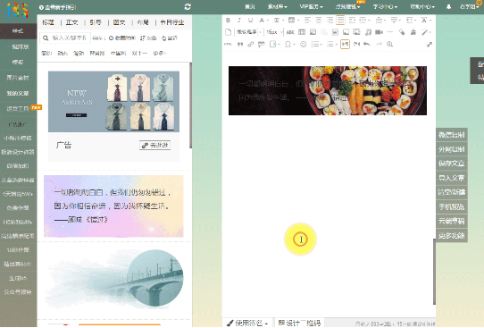This screenshot has width=484, height=328.
Task: Click the keyword search input field
Action: click(65, 38)
